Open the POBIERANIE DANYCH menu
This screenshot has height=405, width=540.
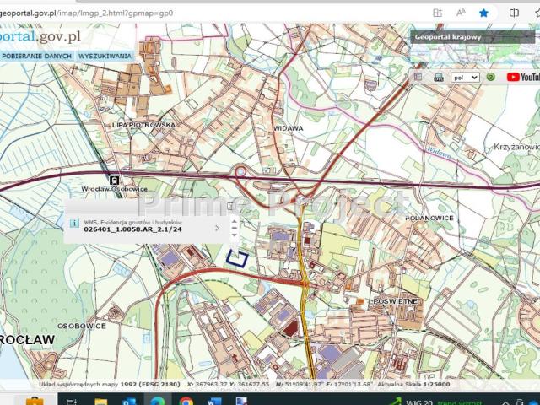(37, 57)
